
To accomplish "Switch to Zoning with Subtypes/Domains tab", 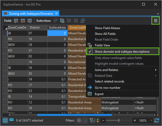I will click(31, 13).
